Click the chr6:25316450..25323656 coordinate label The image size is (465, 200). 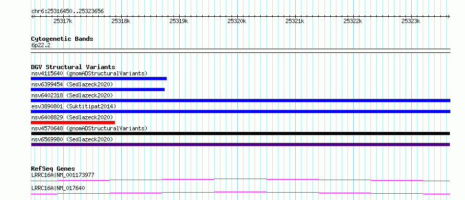(x=67, y=12)
